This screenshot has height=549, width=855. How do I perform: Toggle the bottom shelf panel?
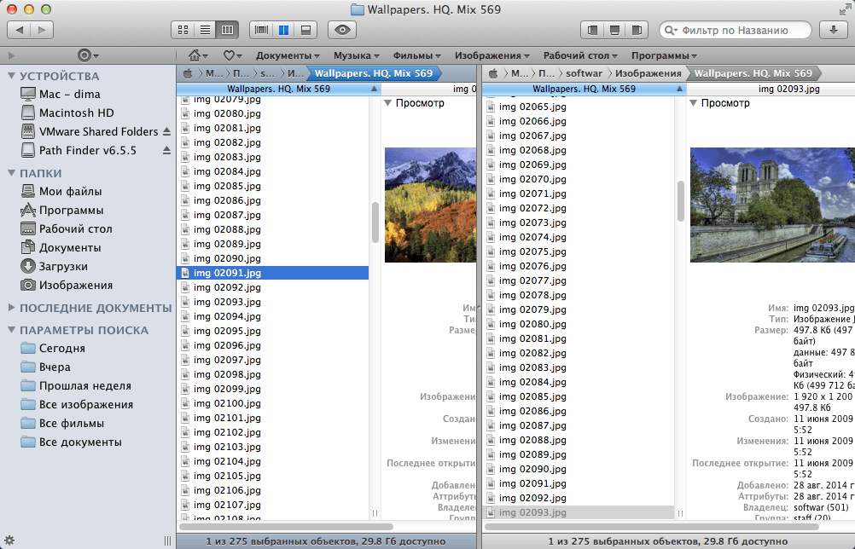click(x=614, y=30)
